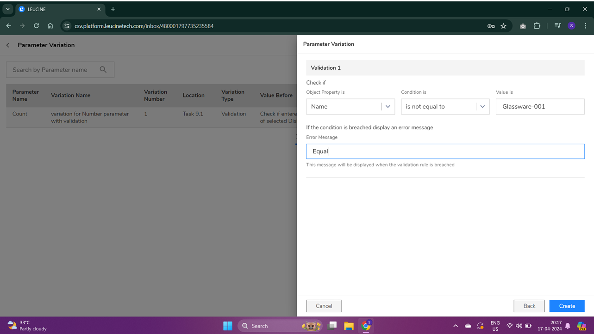Click the OneDrive cloud tray icon
The height and width of the screenshot is (334, 594).
(x=468, y=326)
